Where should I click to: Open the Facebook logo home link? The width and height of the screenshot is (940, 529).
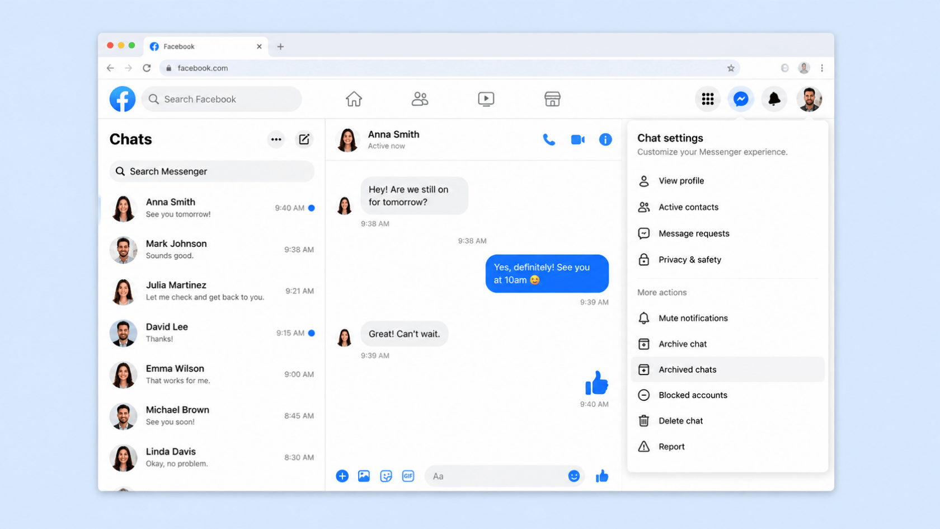tap(123, 99)
